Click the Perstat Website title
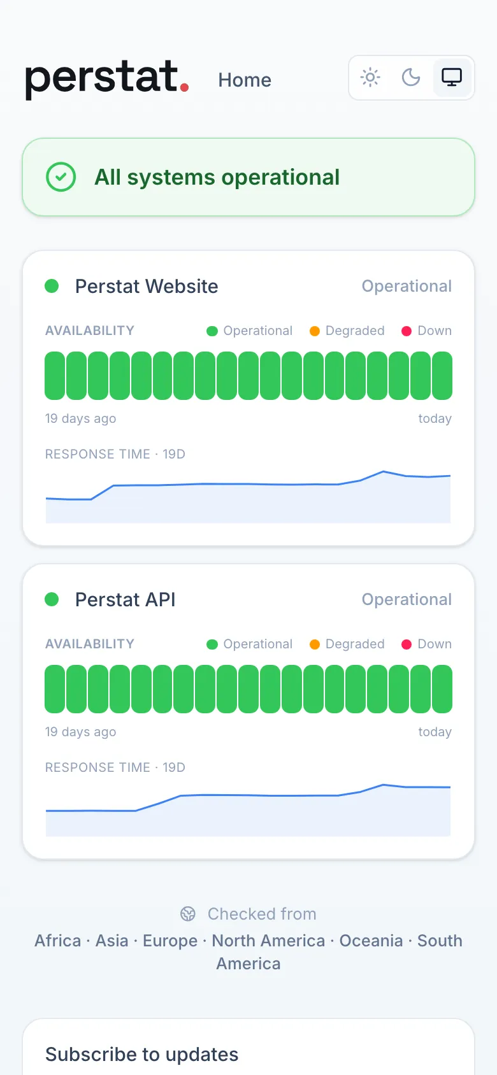Viewport: 497px width, 1075px height. click(147, 286)
